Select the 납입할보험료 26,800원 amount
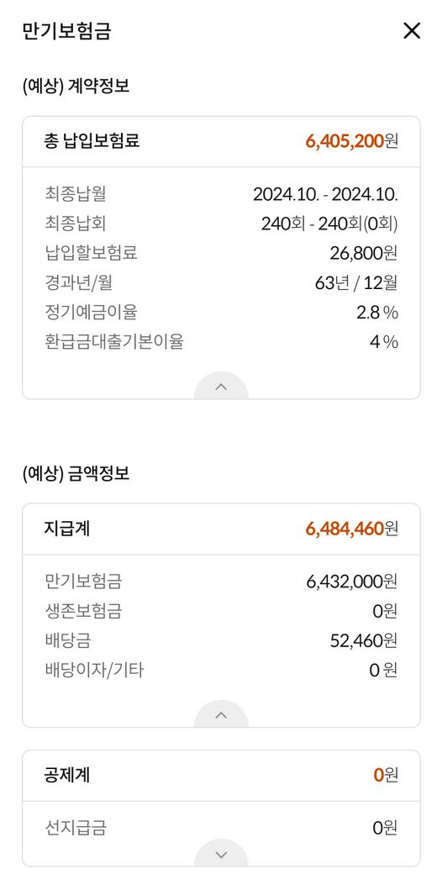Image resolution: width=442 pixels, height=874 pixels. pos(363,253)
